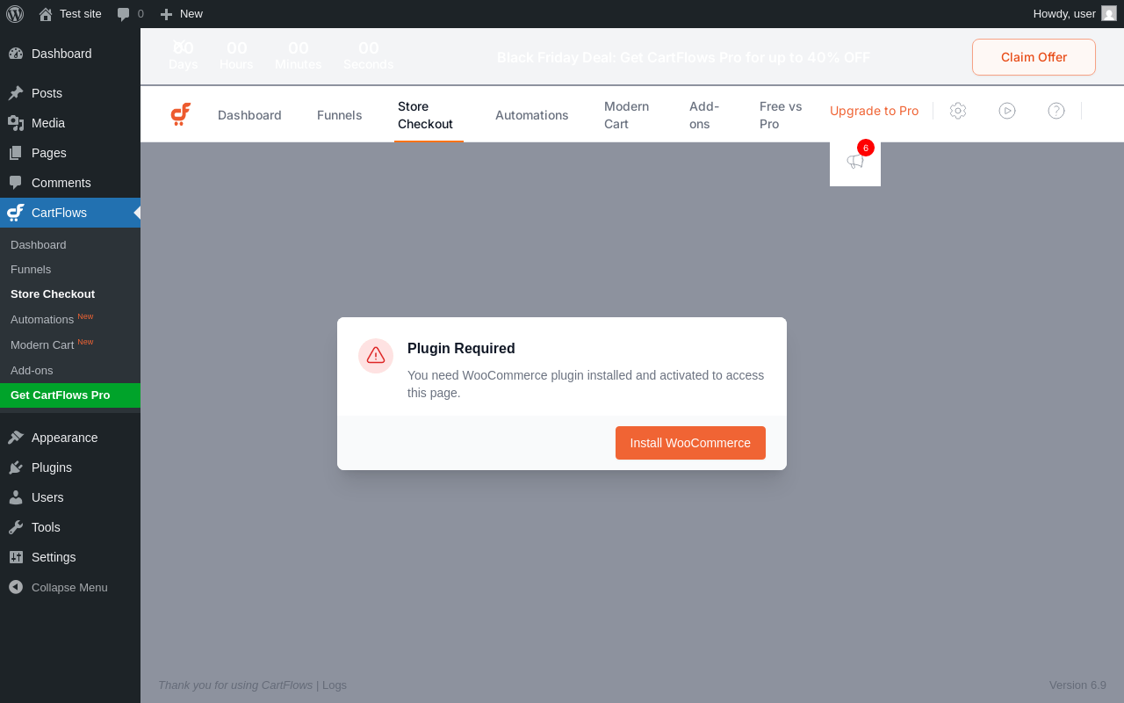
Task: Click the video play circle icon
Action: 1007,111
